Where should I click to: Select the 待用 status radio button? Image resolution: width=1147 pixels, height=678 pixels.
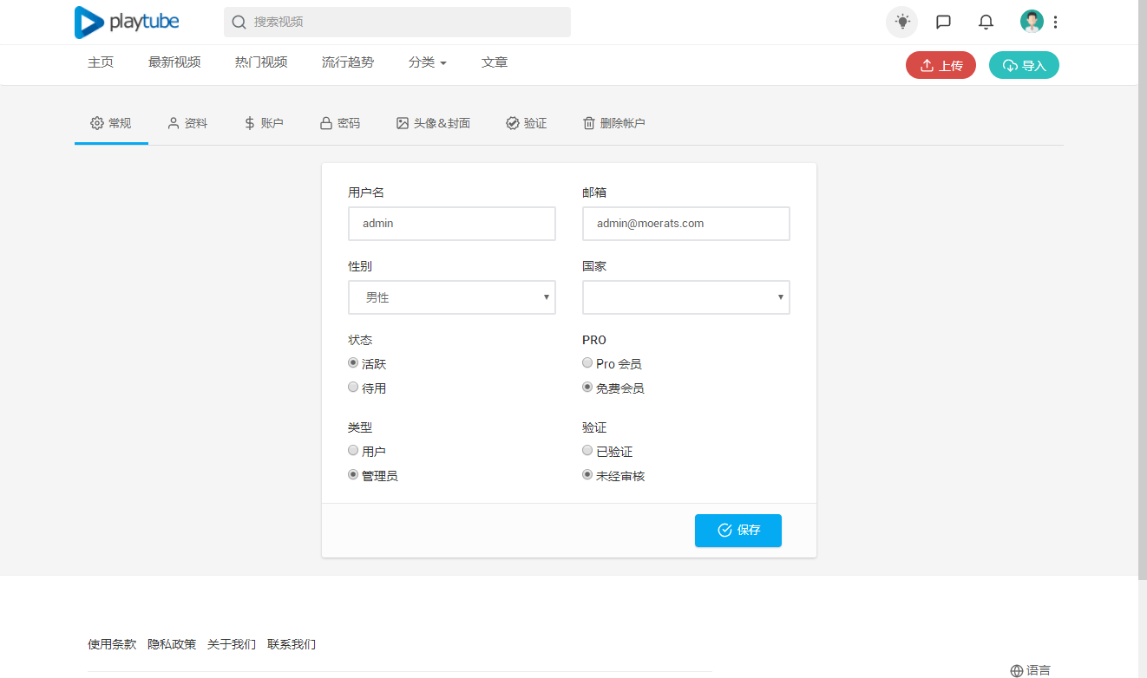(353, 388)
